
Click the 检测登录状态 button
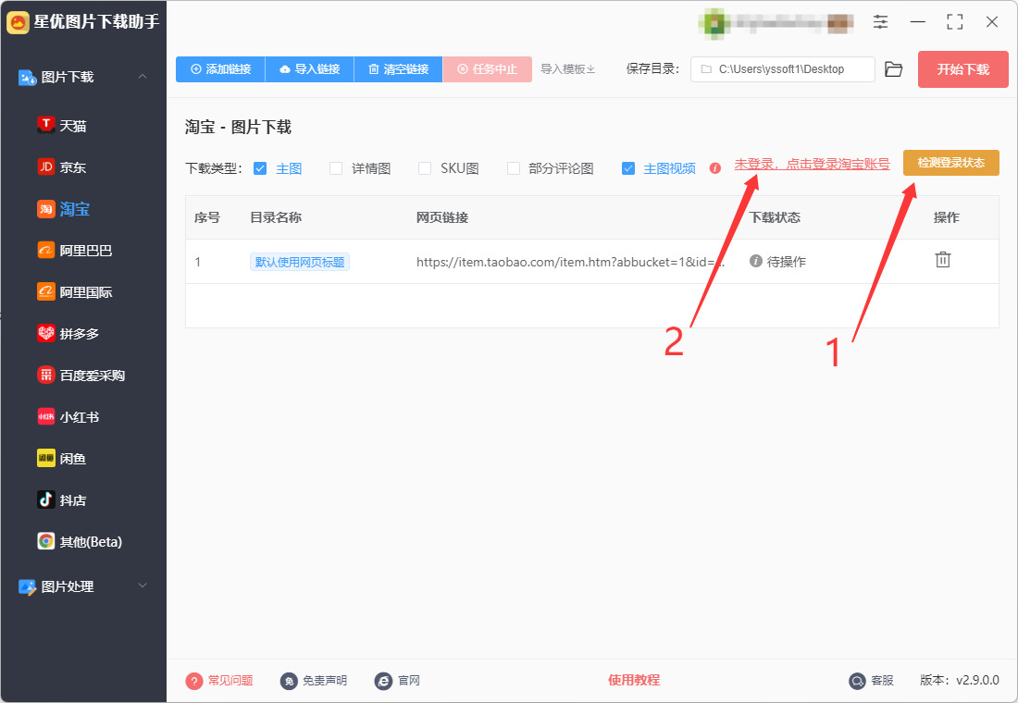[x=951, y=162]
